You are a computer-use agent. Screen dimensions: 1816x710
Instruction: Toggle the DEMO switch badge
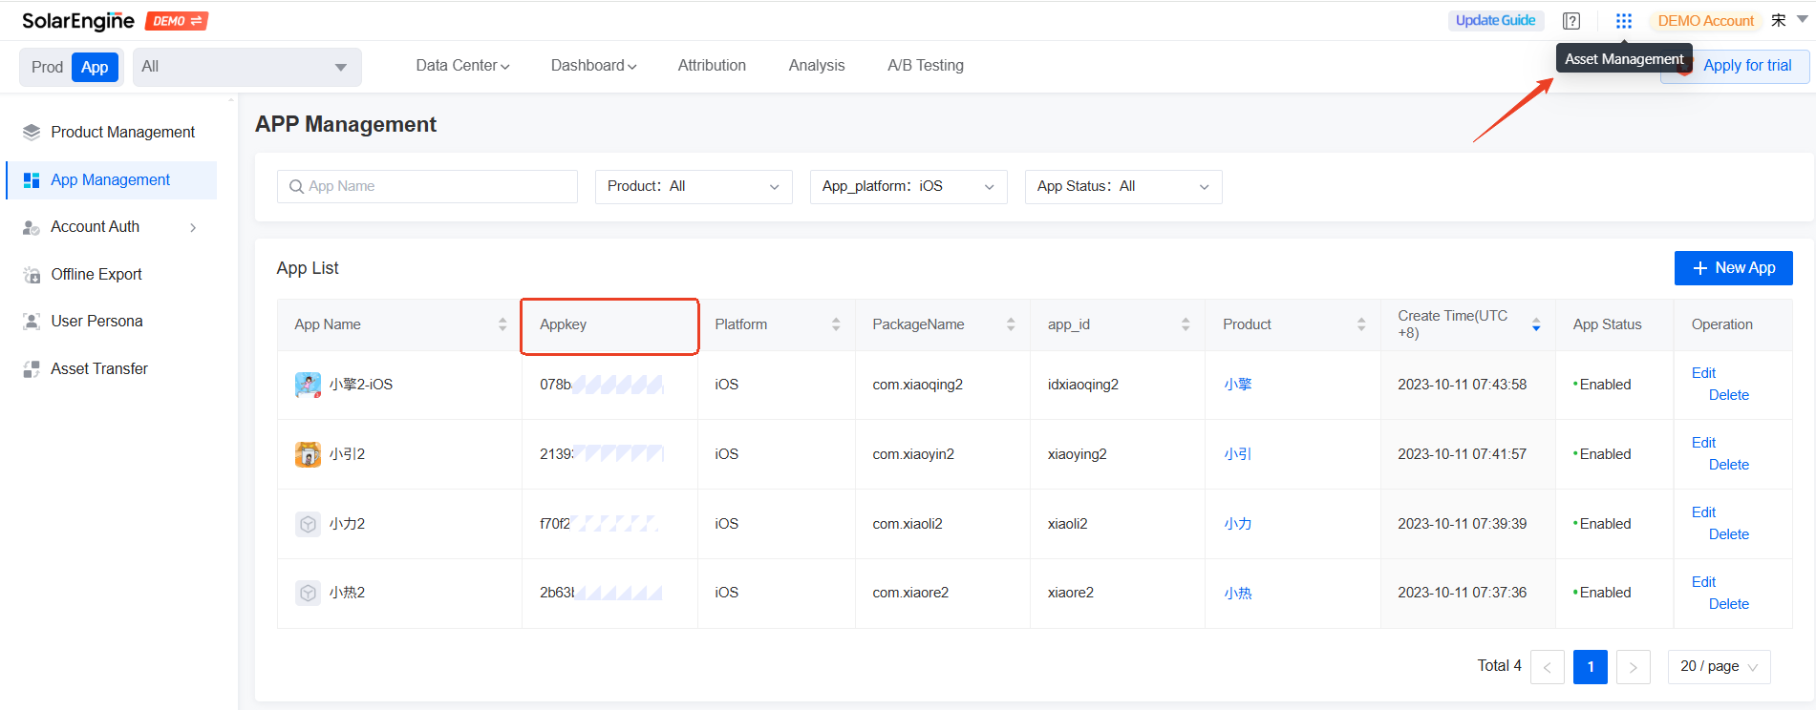tap(177, 21)
